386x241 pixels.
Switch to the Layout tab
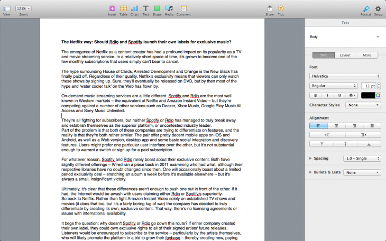[345, 55]
